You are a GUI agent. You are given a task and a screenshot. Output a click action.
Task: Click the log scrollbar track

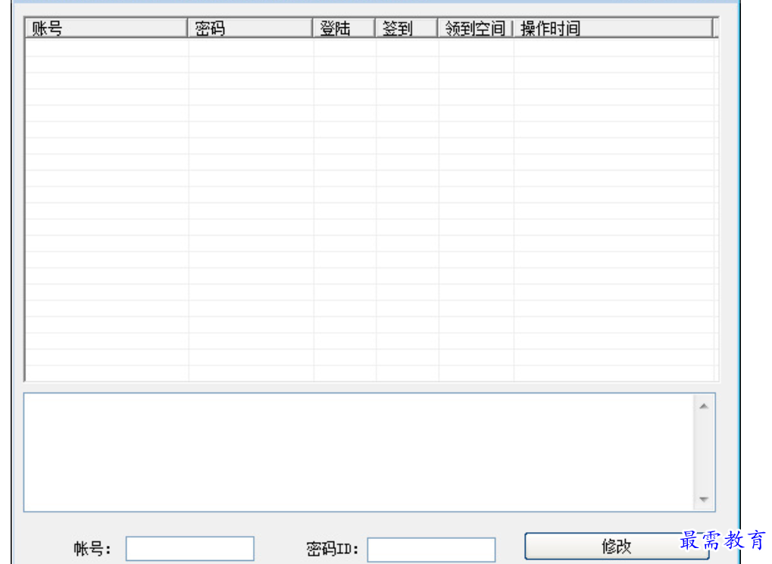(x=704, y=453)
